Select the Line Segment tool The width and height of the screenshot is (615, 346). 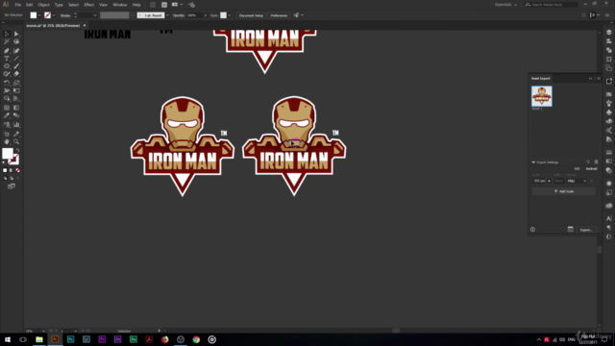[16, 59]
